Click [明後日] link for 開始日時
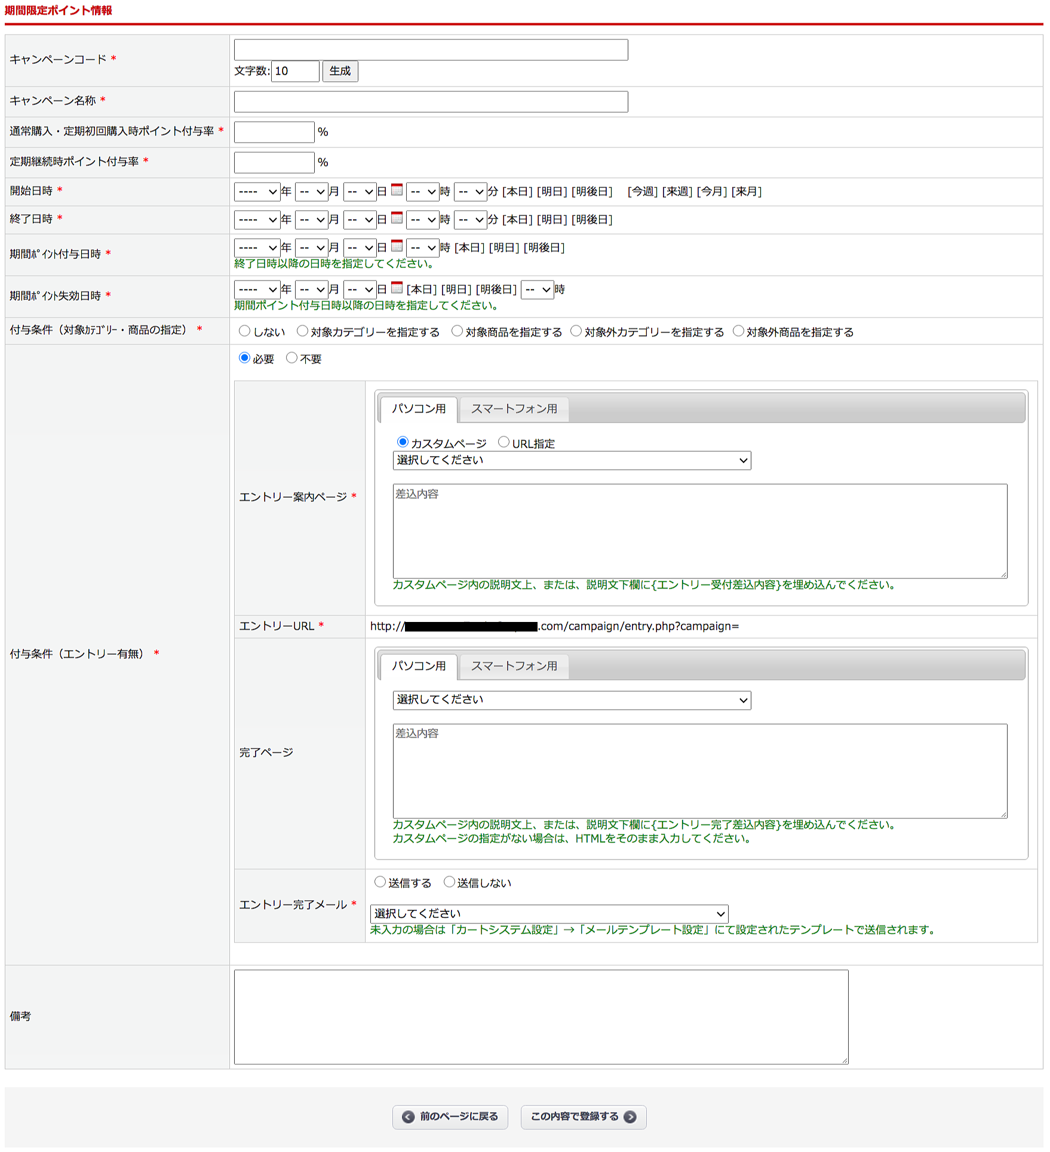The height and width of the screenshot is (1152, 1050). (592, 192)
